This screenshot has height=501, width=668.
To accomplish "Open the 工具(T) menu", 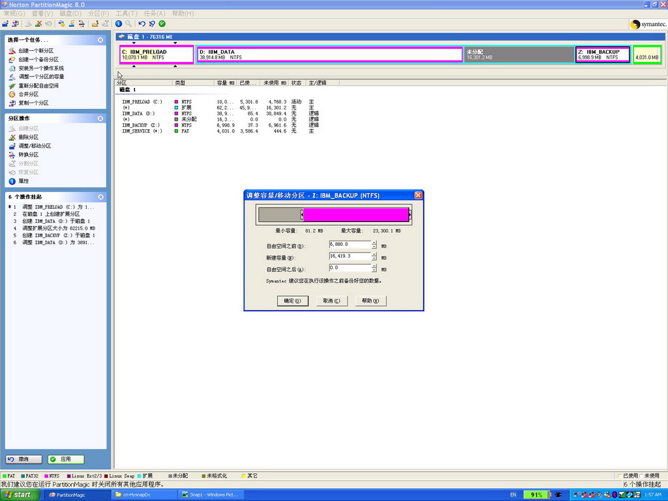I will pos(126,13).
